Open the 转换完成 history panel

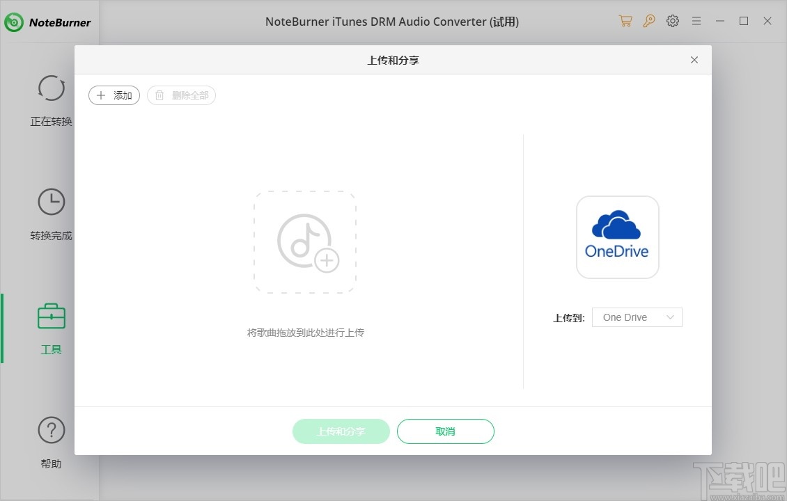point(51,202)
